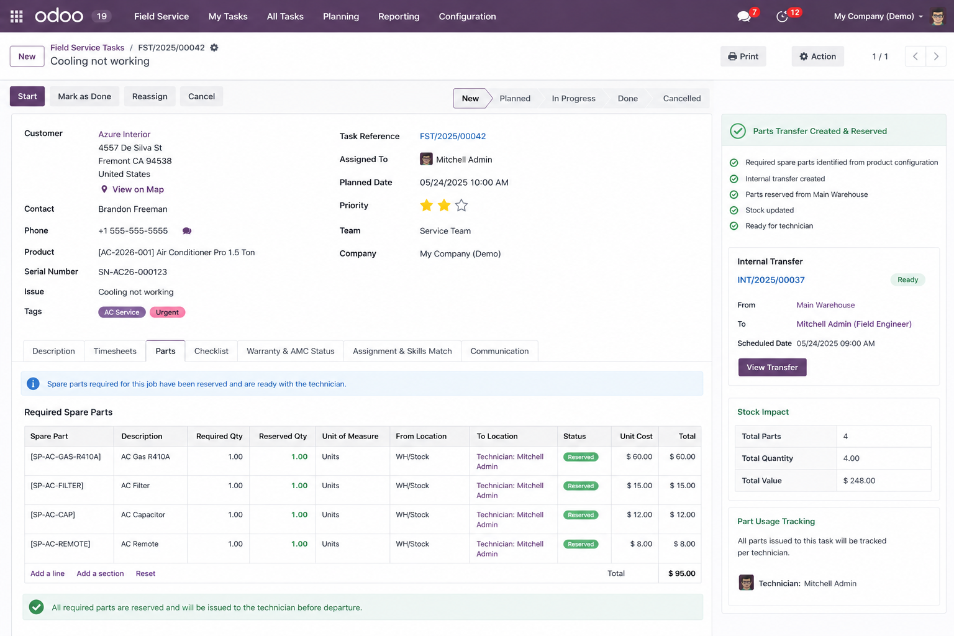Open the user avatar menu

(937, 16)
